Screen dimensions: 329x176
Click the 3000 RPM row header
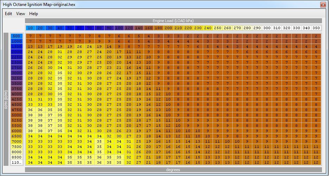click(17, 73)
